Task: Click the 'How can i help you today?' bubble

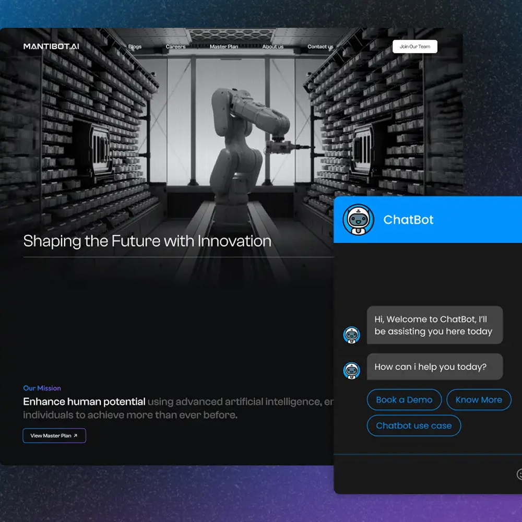Action: (434, 367)
